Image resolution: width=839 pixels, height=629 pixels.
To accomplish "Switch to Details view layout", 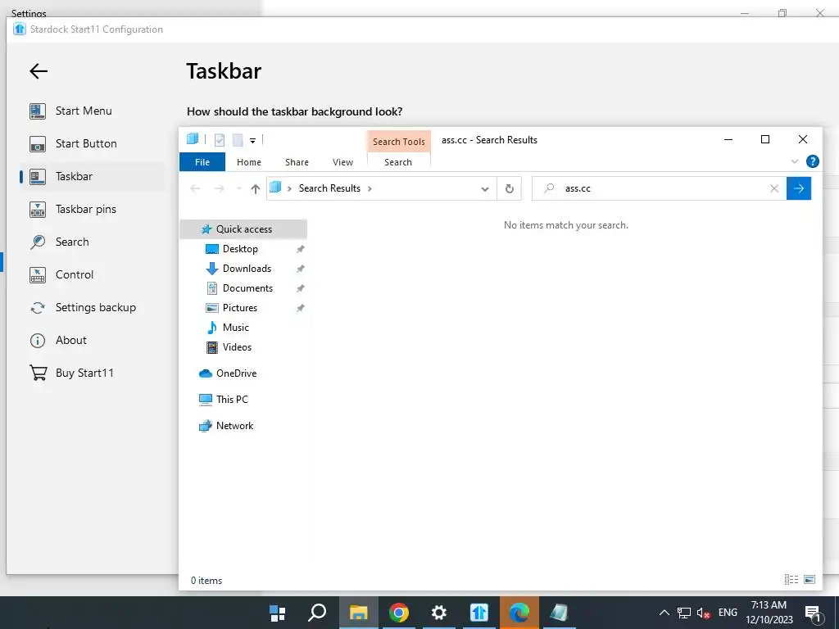I will [791, 579].
